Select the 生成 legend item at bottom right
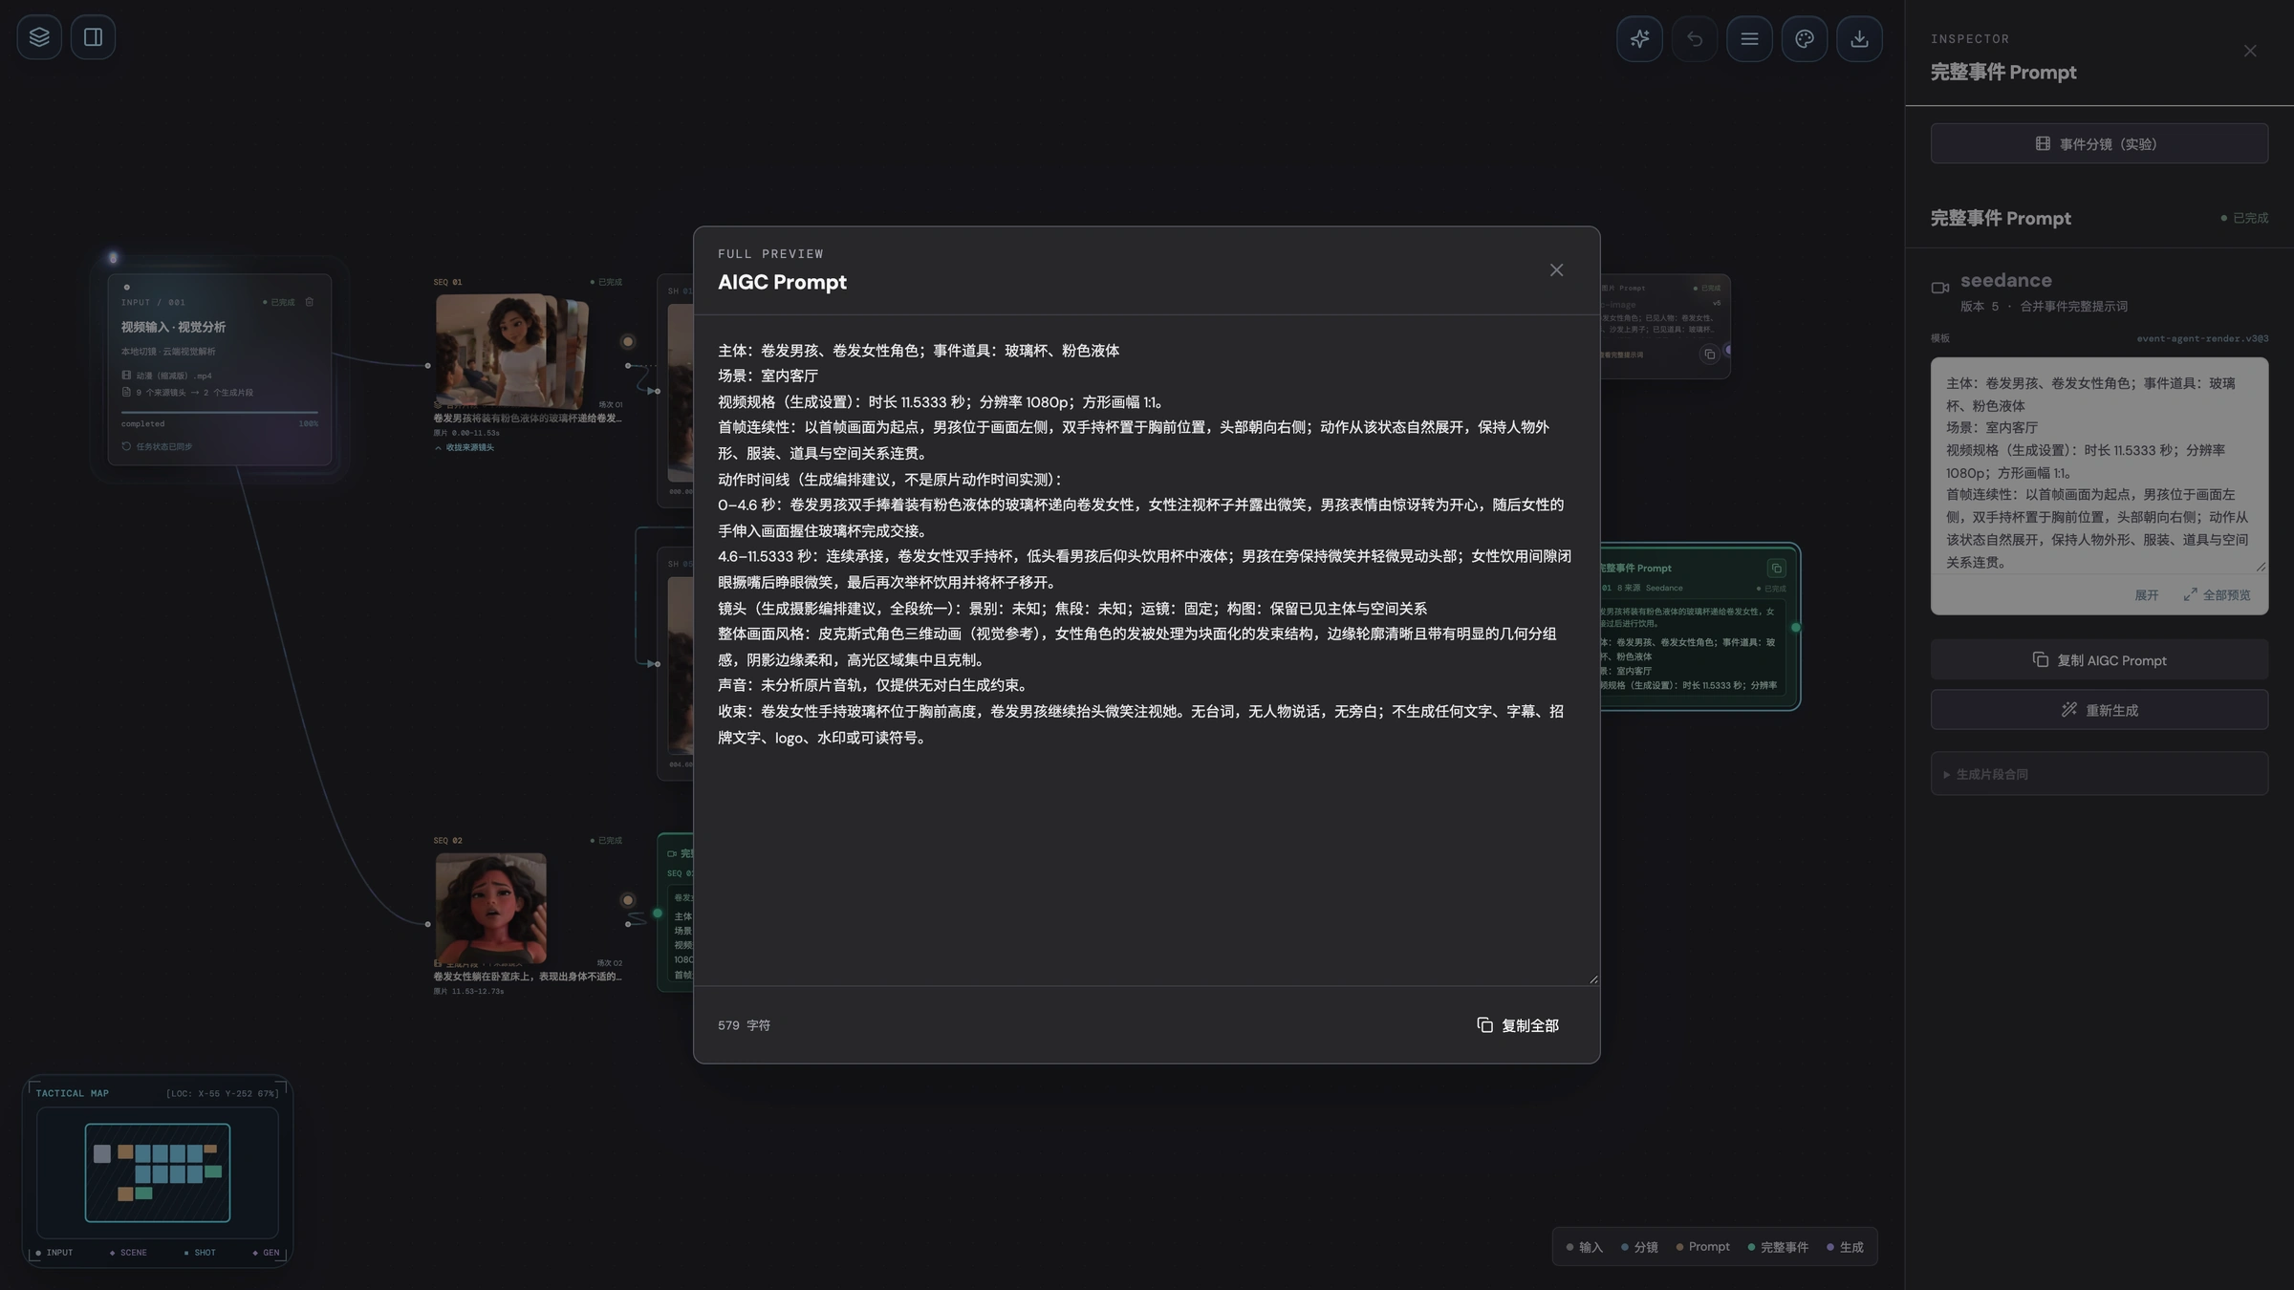2294x1290 pixels. click(1846, 1247)
